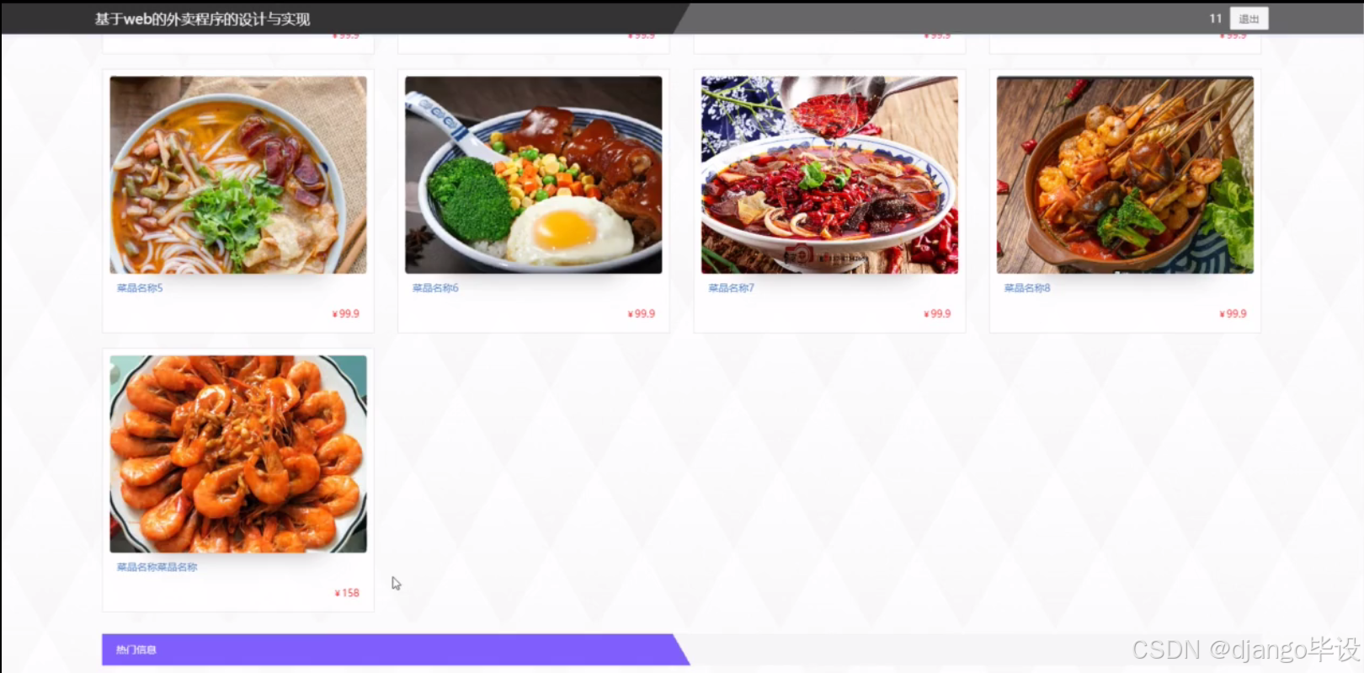
Task: Click the ¥99.9 price under 菜品名称6
Action: (641, 313)
